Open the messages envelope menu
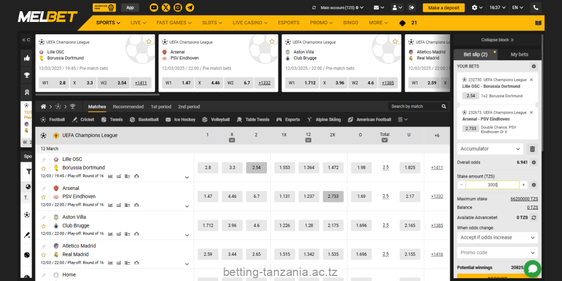 (x=378, y=7)
